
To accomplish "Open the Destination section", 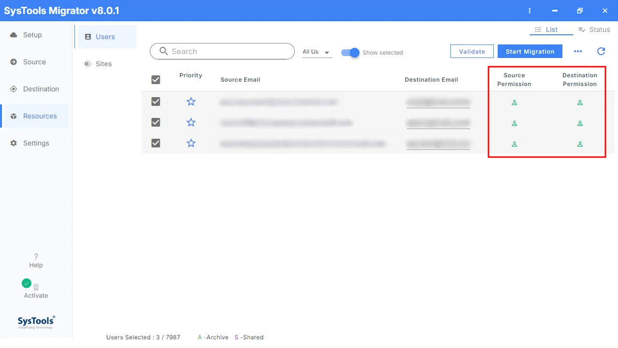I will tap(34, 89).
